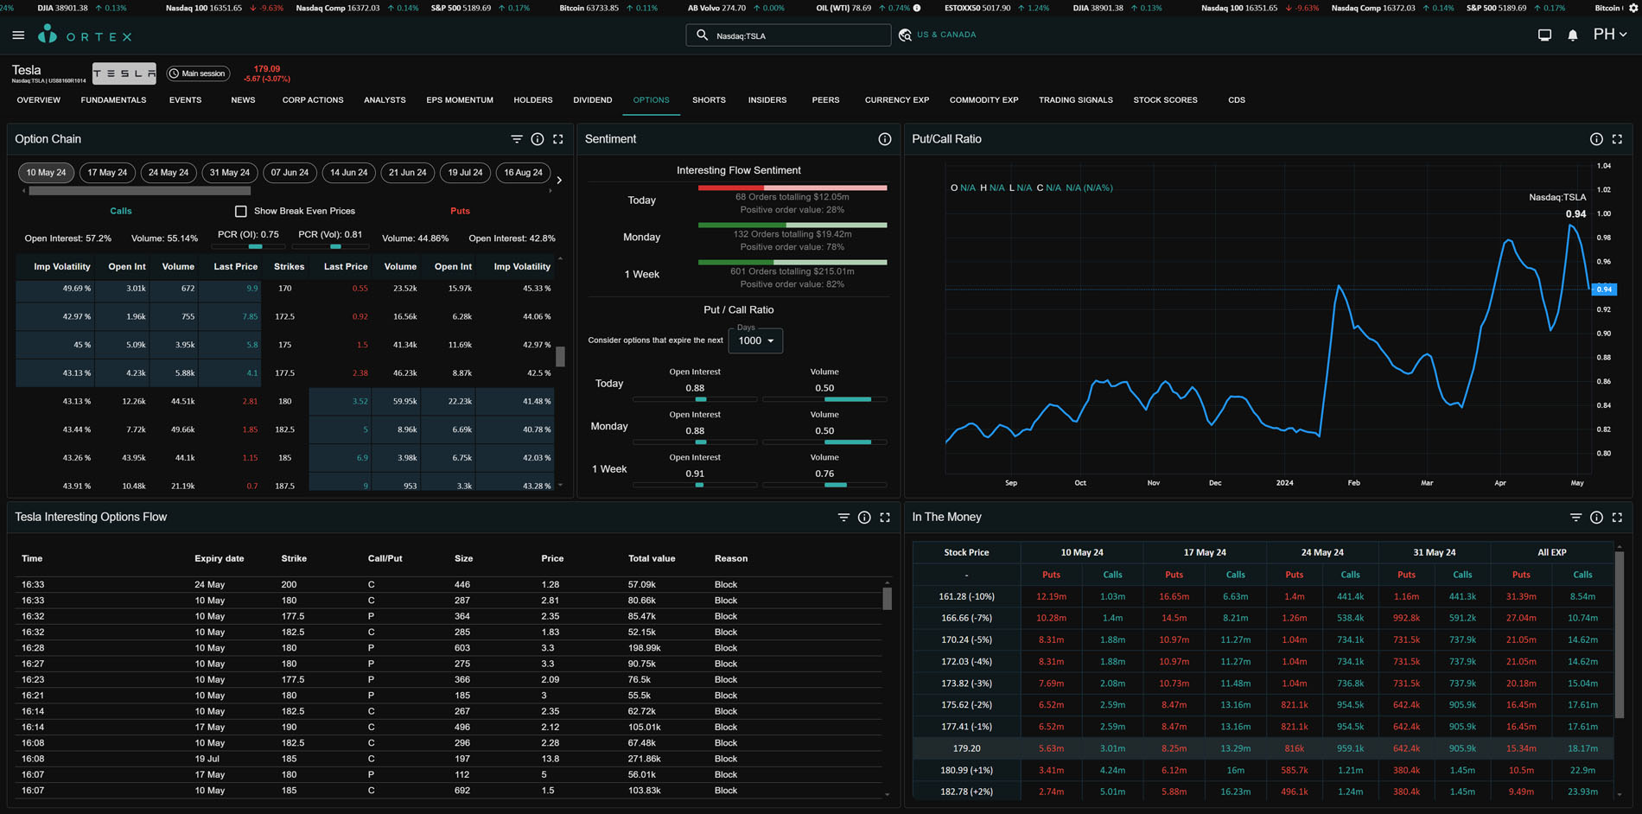Open the Option Chain filter icon

coord(517,139)
